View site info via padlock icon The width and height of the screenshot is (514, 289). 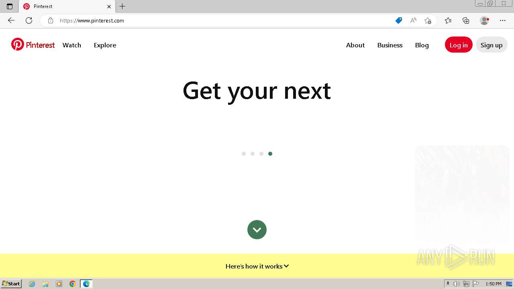pos(51,20)
